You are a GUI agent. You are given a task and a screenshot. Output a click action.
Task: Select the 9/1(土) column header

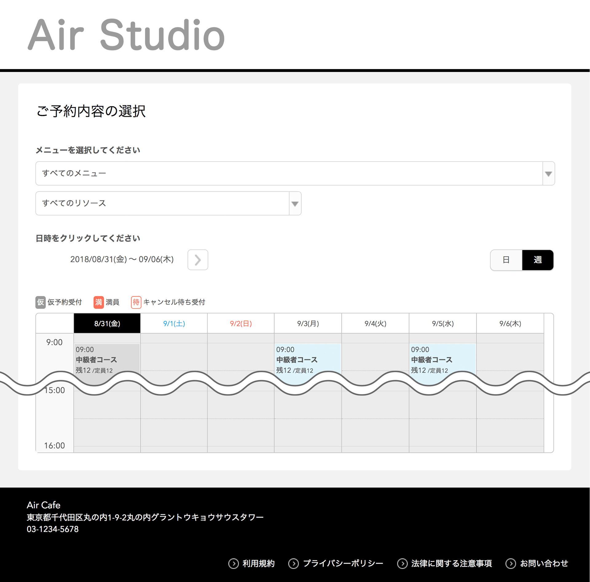click(x=174, y=323)
